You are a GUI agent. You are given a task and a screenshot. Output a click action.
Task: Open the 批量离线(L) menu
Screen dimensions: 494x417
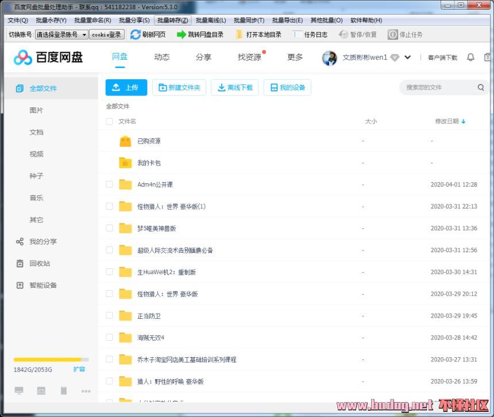coord(211,21)
